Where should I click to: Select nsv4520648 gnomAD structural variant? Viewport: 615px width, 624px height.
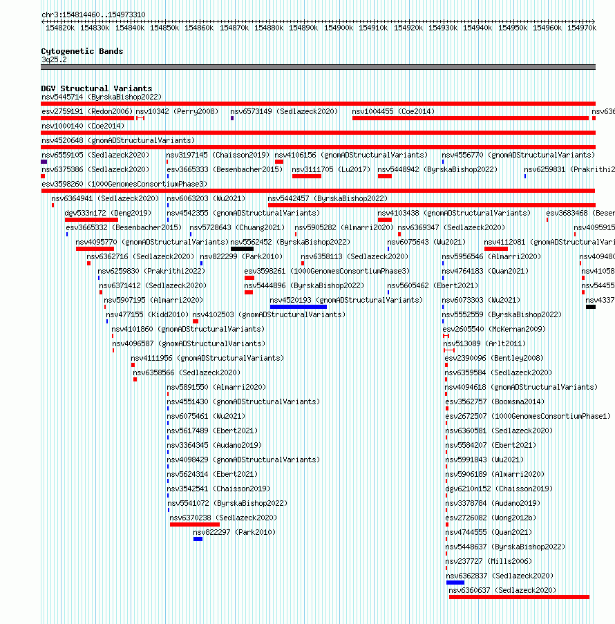pyautogui.click(x=118, y=140)
